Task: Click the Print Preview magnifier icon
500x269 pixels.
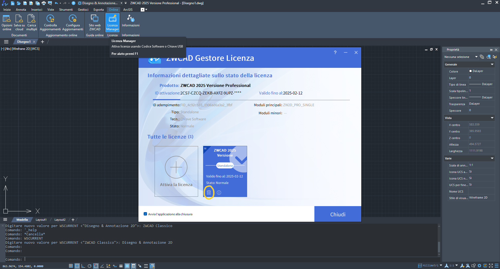Action: coord(50,3)
